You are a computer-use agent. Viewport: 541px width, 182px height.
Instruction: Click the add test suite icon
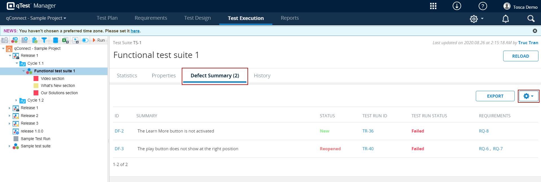(x=14, y=40)
